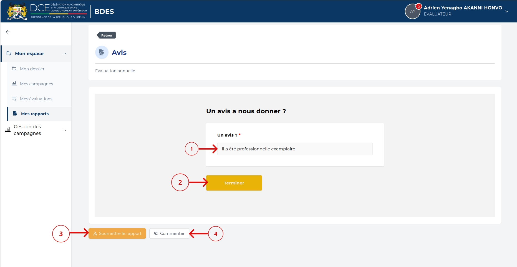Click the Commenter button
Image resolution: width=517 pixels, height=267 pixels.
(x=169, y=233)
